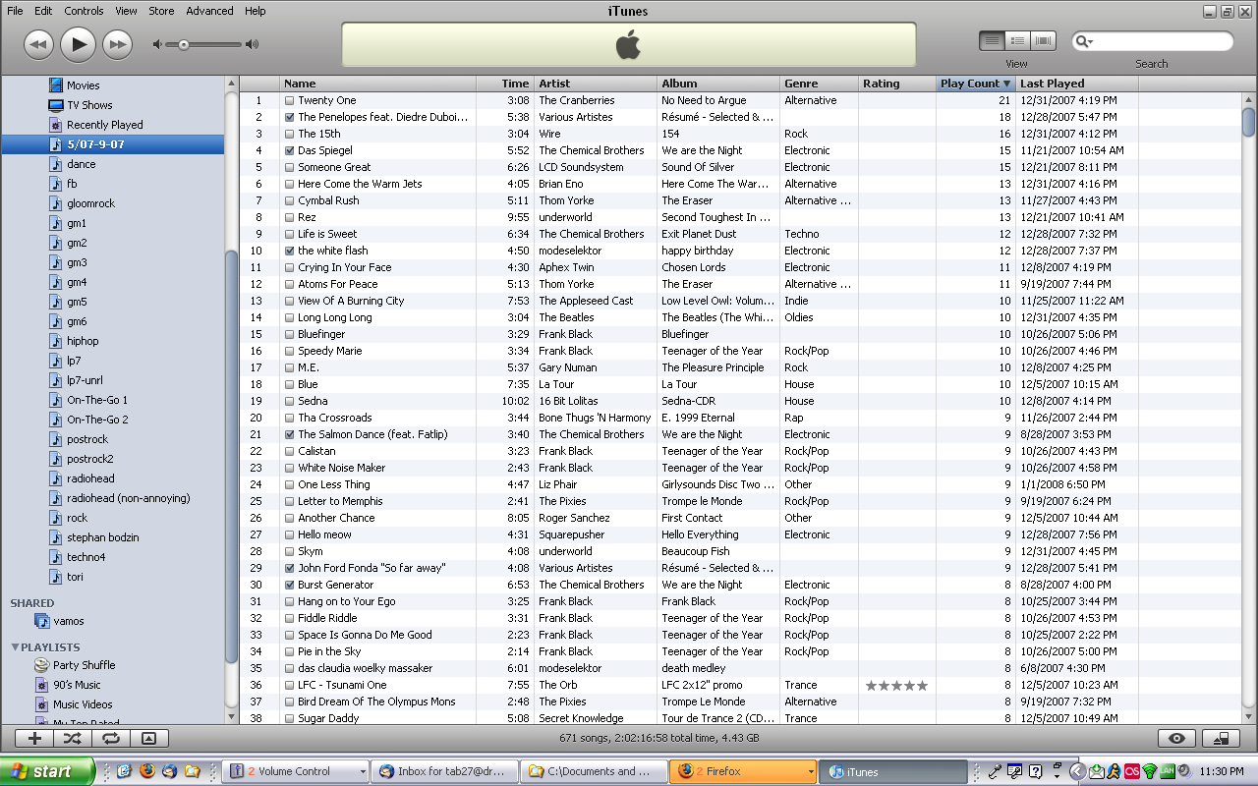
Task: Sort by the Play Count column
Action: [975, 84]
